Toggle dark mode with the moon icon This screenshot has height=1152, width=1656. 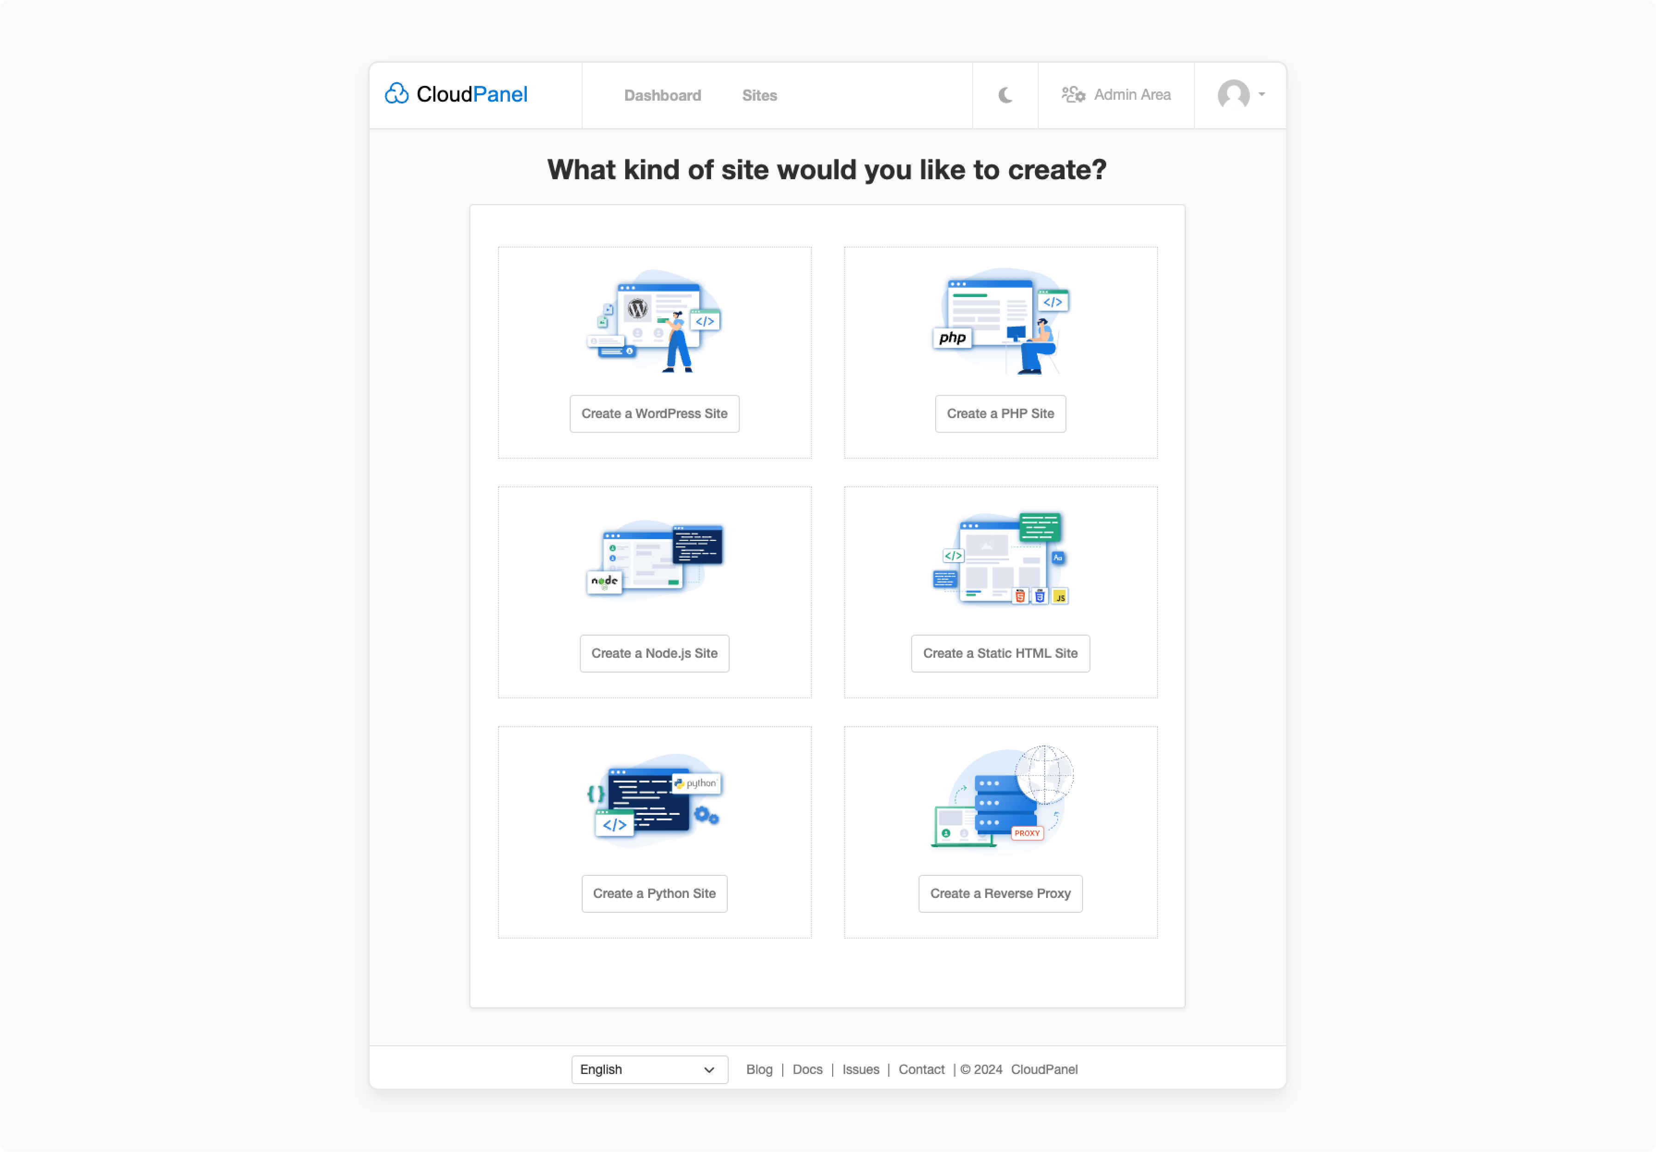click(x=1005, y=94)
